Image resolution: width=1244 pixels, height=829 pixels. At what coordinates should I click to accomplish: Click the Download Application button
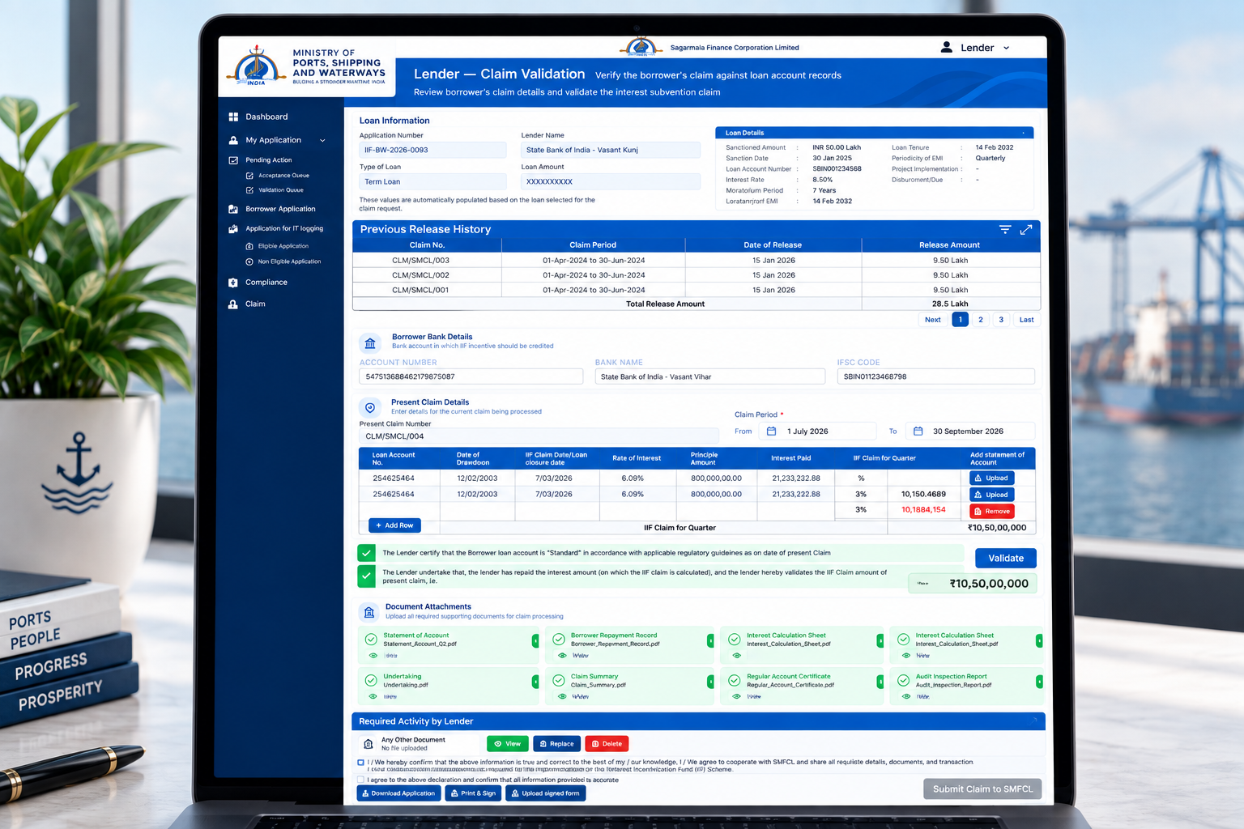coord(398,793)
